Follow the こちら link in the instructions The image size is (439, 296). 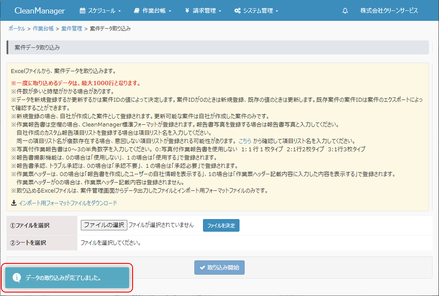(x=245, y=141)
